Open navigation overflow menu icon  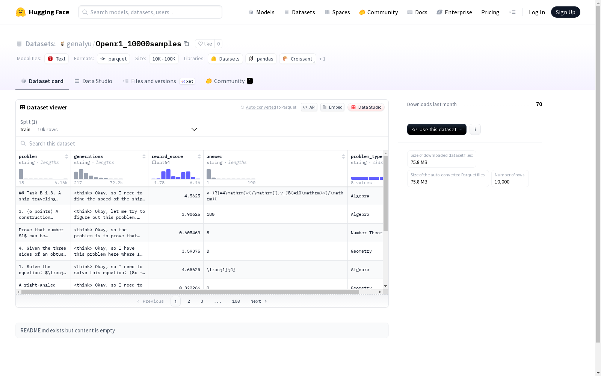(x=512, y=12)
